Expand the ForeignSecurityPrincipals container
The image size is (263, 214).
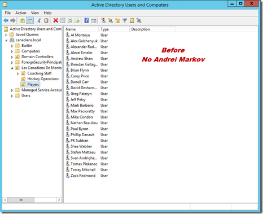coord(12,63)
